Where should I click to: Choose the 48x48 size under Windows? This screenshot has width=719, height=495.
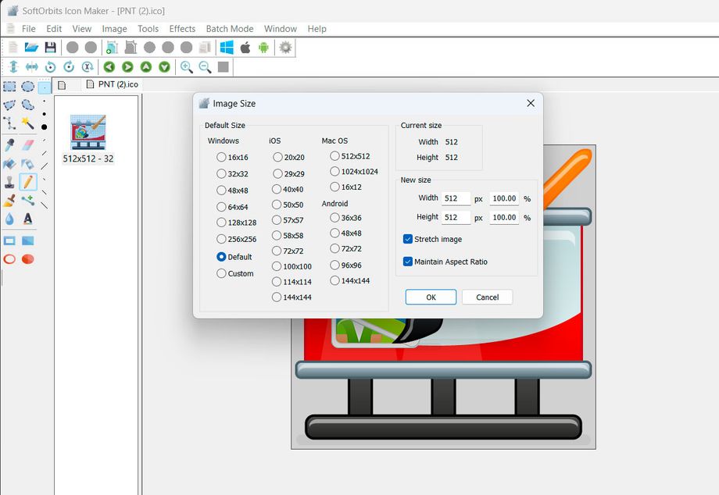pos(221,191)
